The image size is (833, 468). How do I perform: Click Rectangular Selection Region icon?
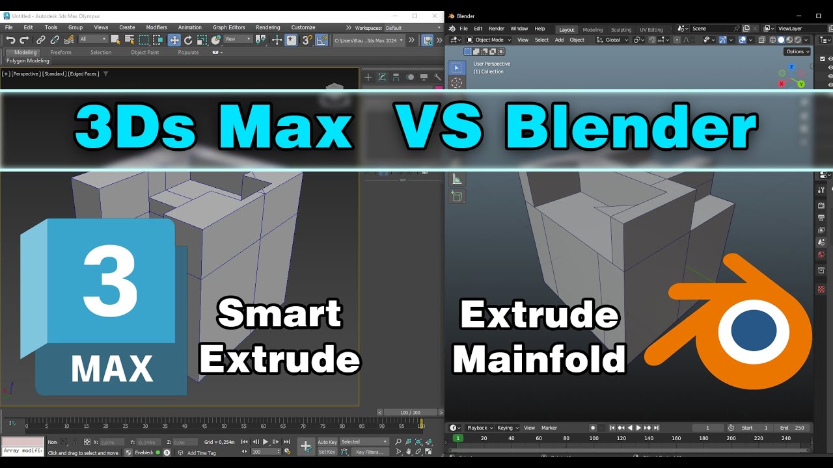pos(144,40)
